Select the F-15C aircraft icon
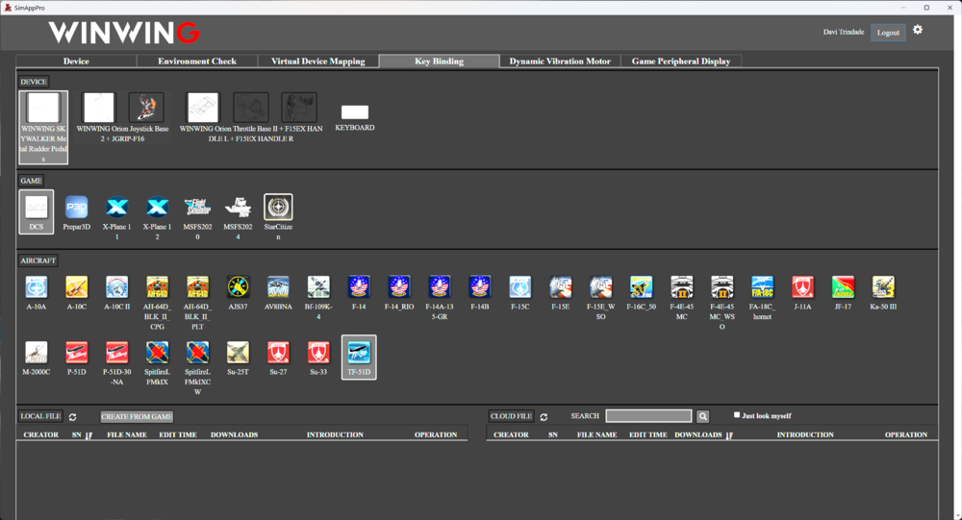The height and width of the screenshot is (520, 962). (x=520, y=287)
